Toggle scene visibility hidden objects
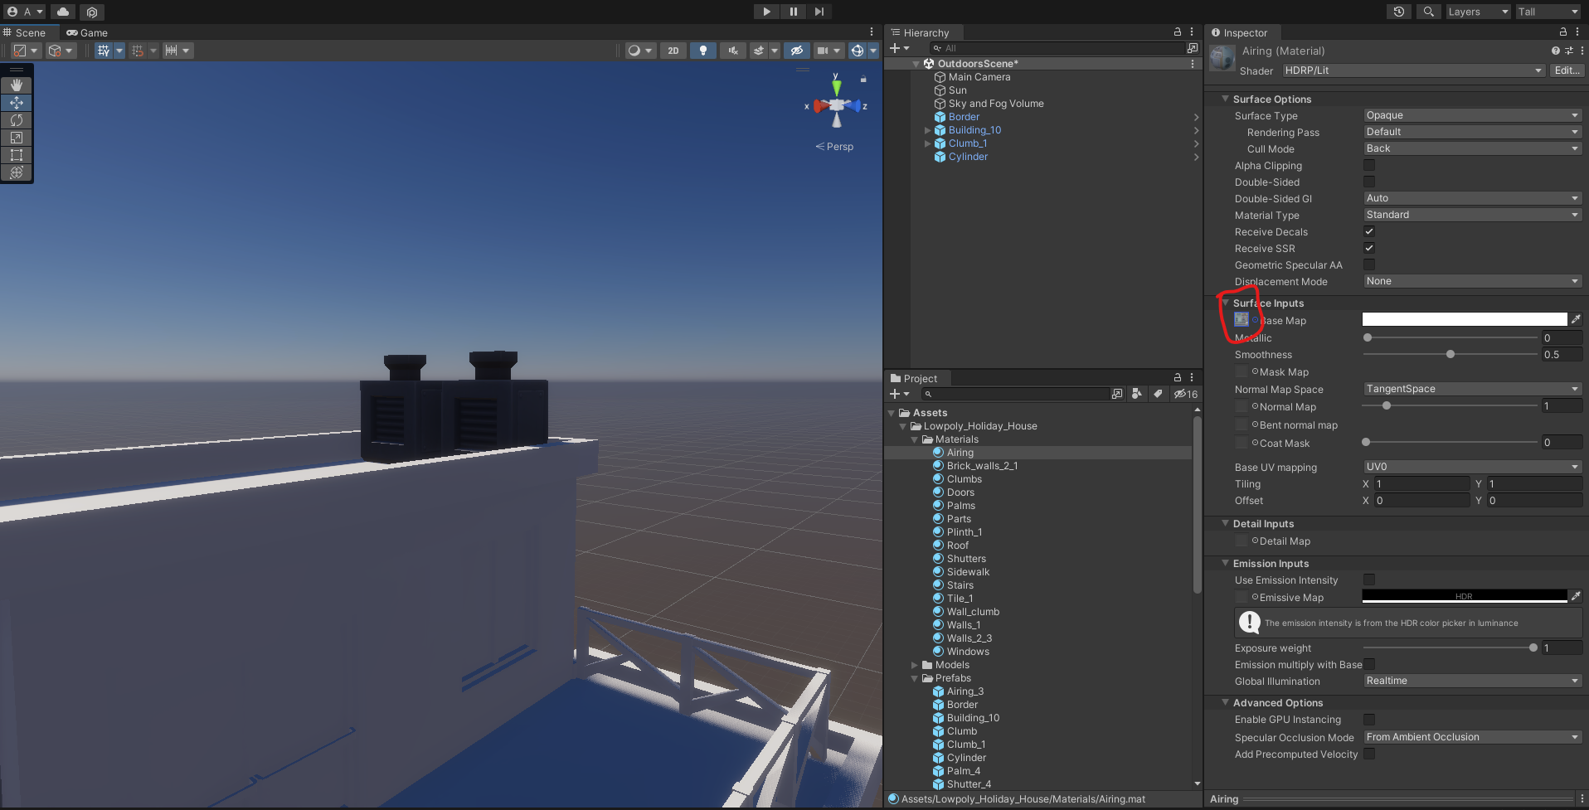The width and height of the screenshot is (1589, 810). pos(797,51)
